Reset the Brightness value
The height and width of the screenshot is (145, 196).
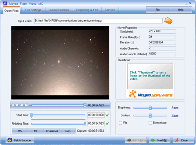click(x=175, y=108)
